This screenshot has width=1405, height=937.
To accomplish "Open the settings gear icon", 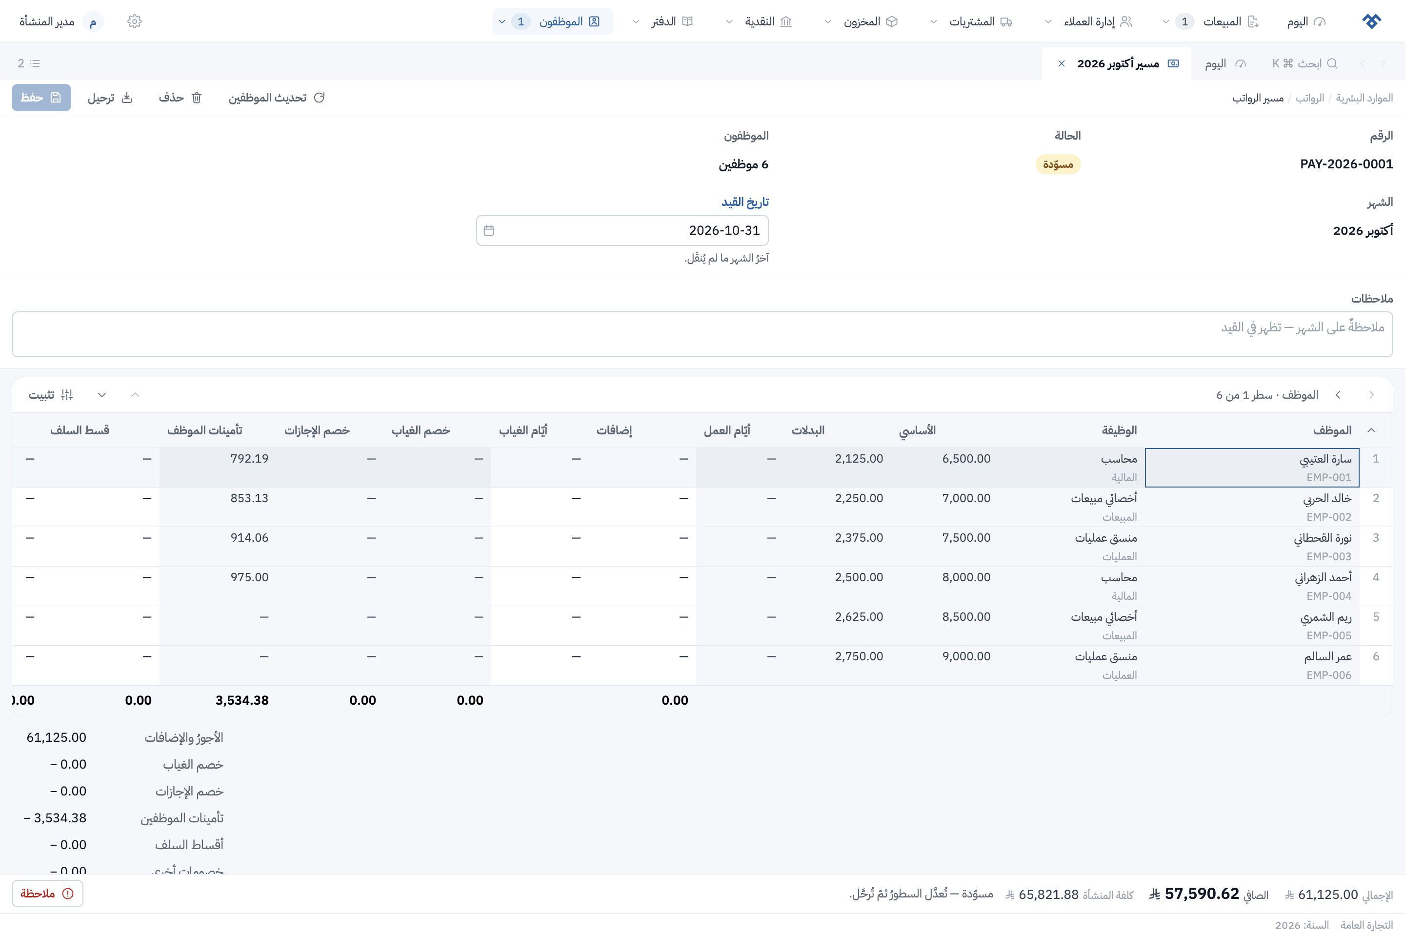I will point(135,21).
